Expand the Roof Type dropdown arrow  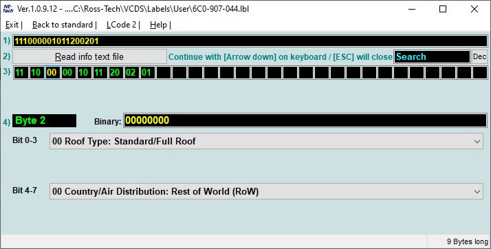[x=477, y=141]
